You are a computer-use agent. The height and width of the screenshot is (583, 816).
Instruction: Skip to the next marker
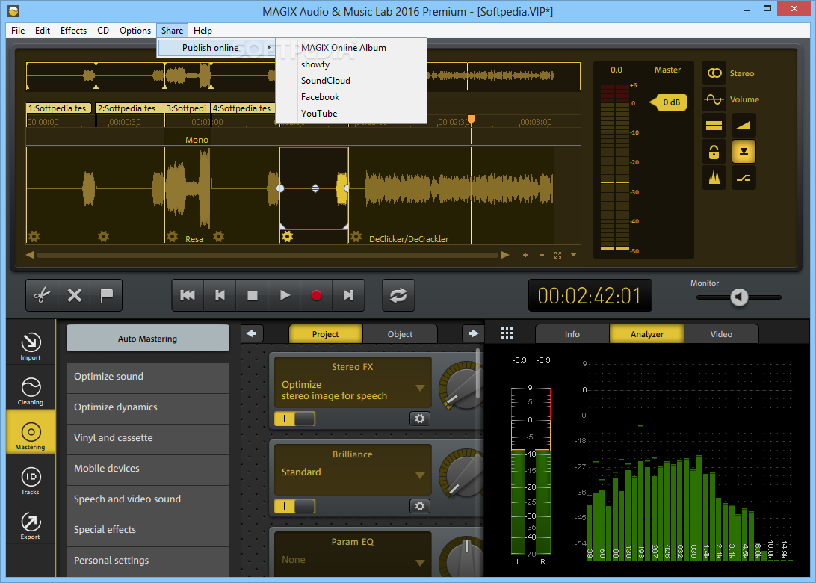click(x=349, y=295)
